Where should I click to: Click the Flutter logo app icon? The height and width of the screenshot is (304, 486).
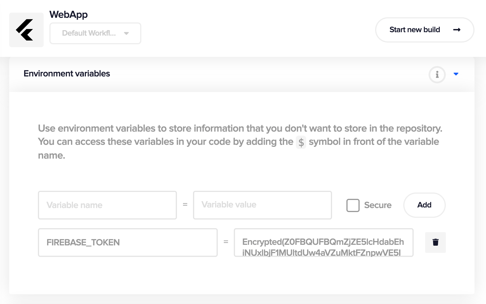(x=26, y=30)
